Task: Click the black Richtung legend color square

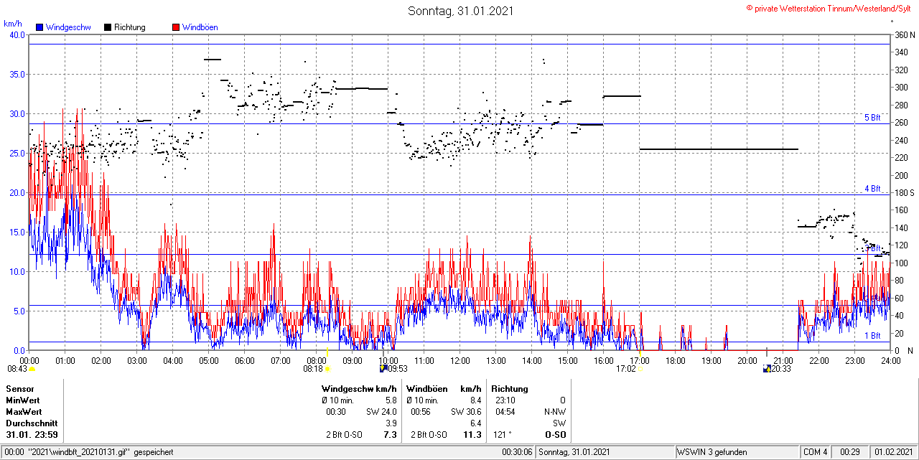Action: click(108, 27)
